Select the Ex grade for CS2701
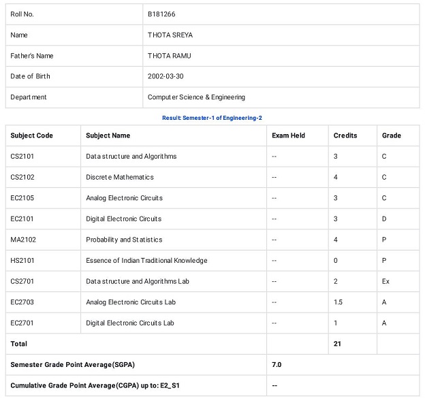This screenshot has width=425, height=401. tap(385, 281)
